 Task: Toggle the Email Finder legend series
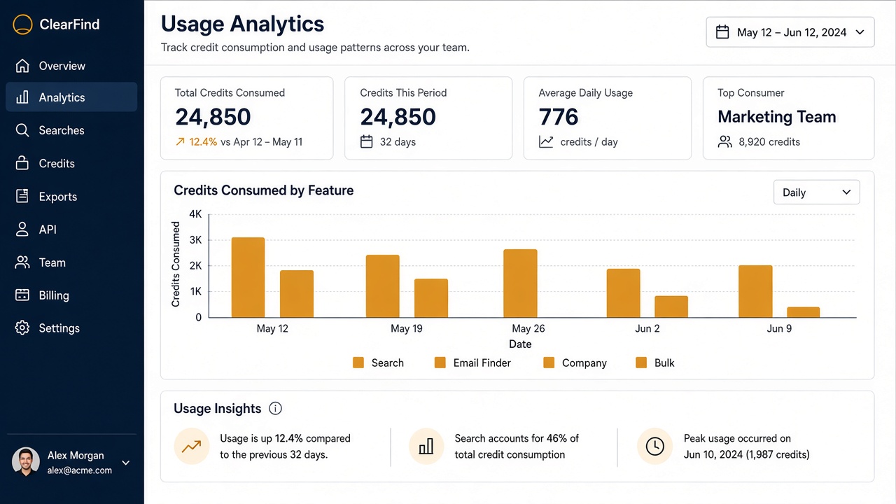click(x=472, y=363)
